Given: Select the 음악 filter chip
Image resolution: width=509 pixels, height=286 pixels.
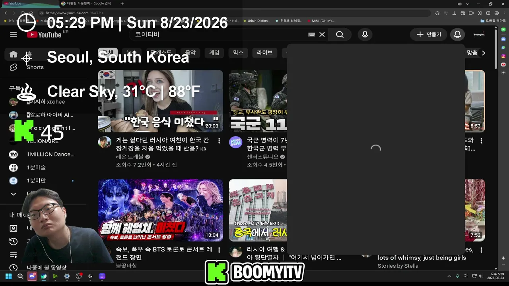Looking at the screenshot, I should tap(190, 52).
